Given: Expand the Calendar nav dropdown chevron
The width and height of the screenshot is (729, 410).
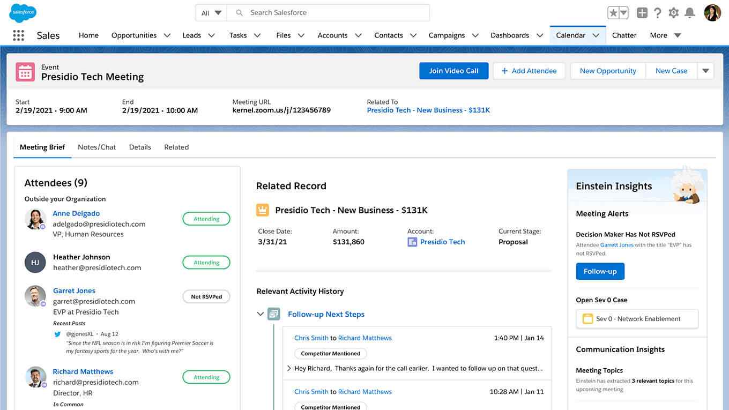Looking at the screenshot, I should 596,35.
